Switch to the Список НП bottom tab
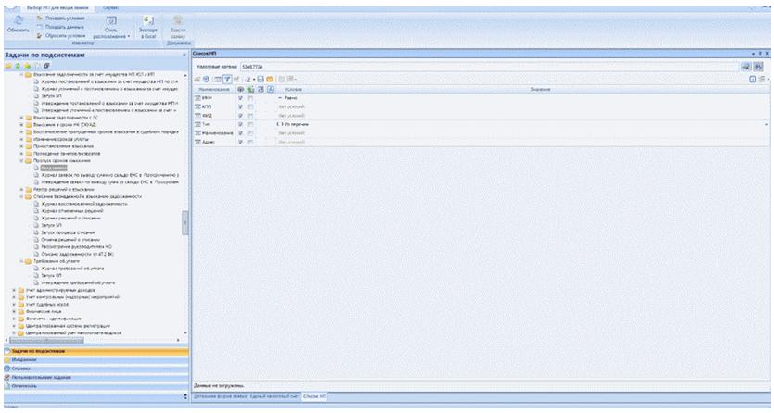 [317, 395]
